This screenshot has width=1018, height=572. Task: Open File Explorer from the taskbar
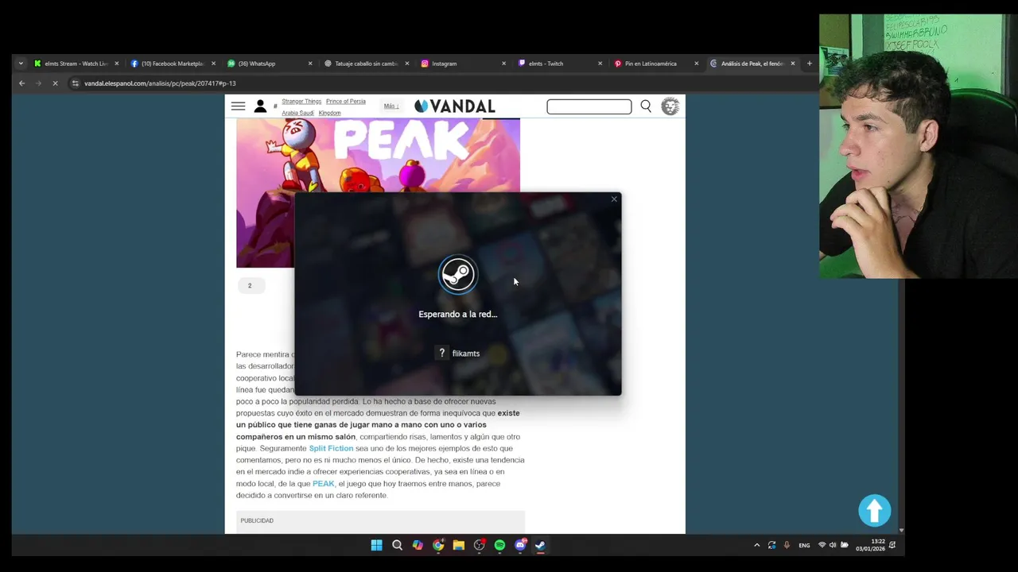(x=459, y=545)
